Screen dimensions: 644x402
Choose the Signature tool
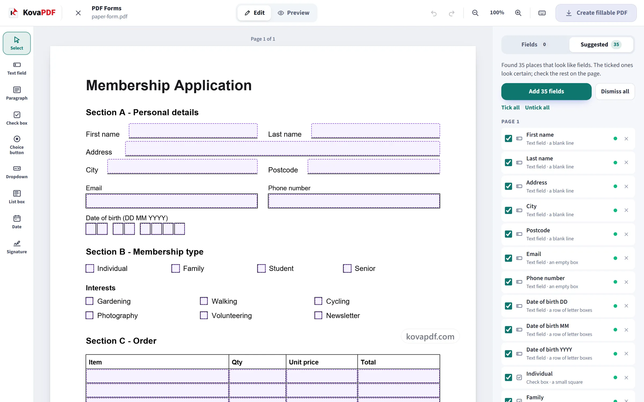(17, 247)
